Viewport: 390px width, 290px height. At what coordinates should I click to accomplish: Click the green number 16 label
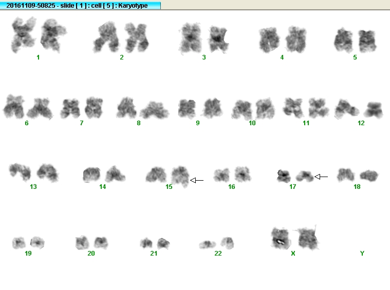tap(232, 187)
